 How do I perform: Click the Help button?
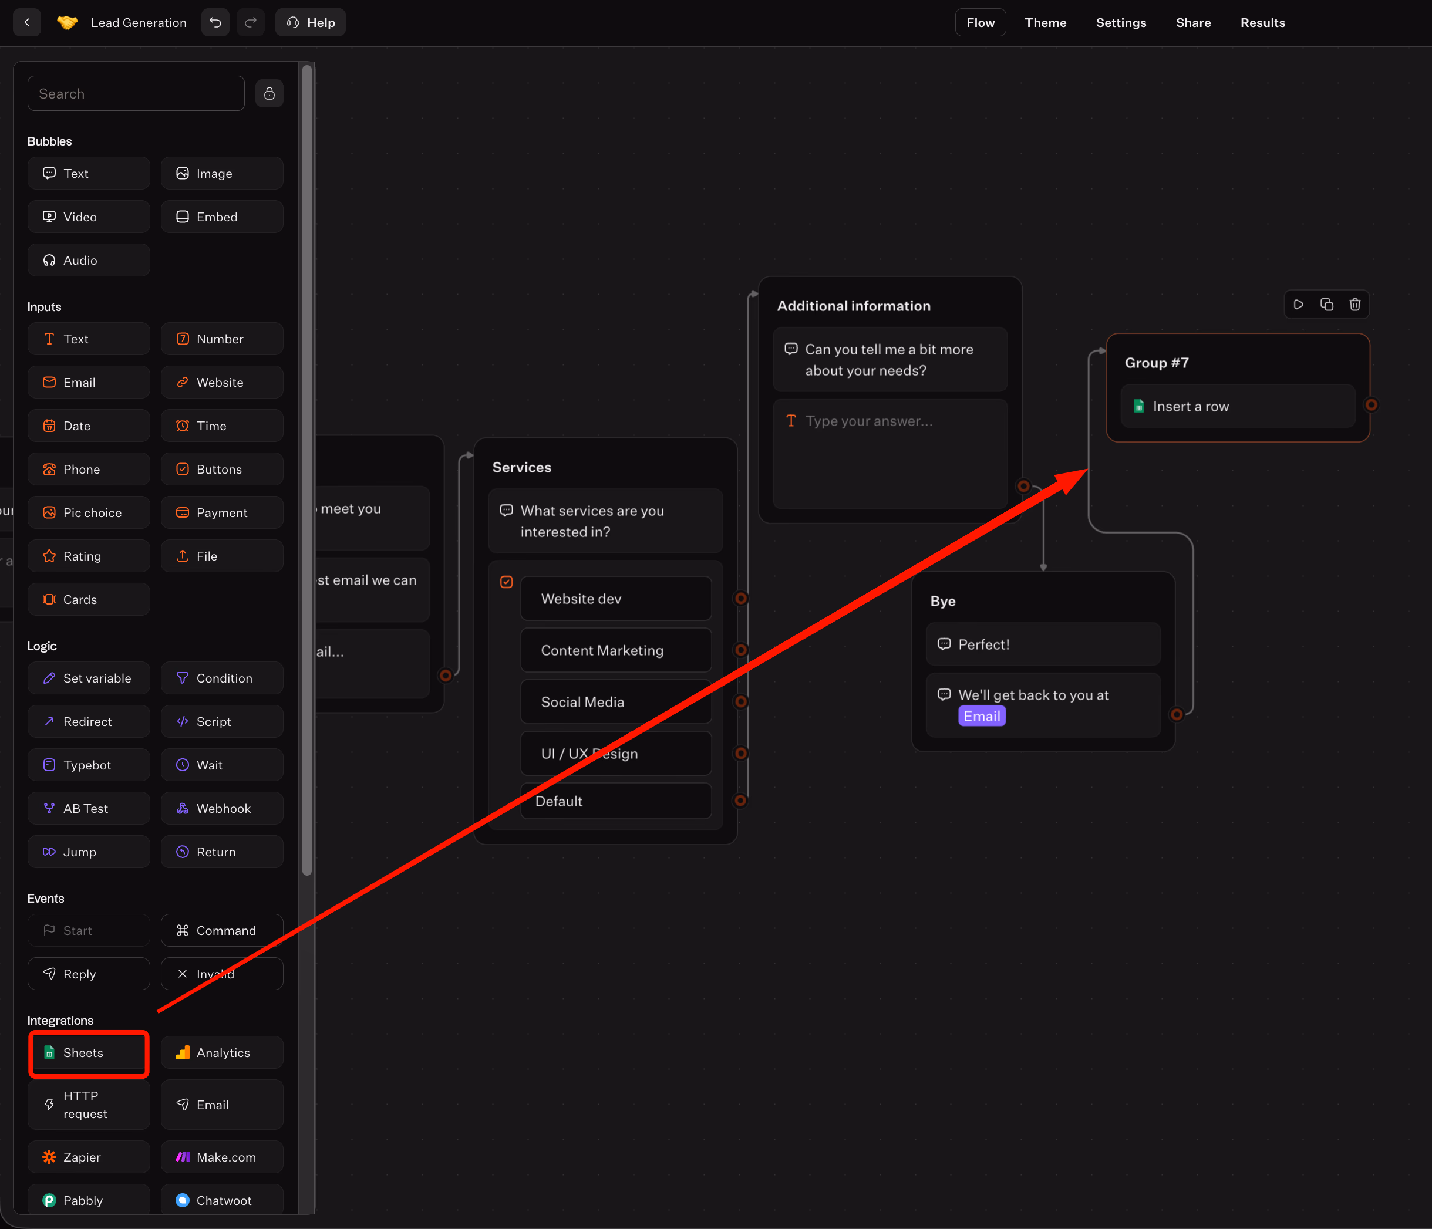click(x=311, y=23)
